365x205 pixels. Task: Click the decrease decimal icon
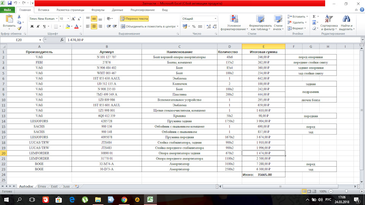click(x=214, y=27)
